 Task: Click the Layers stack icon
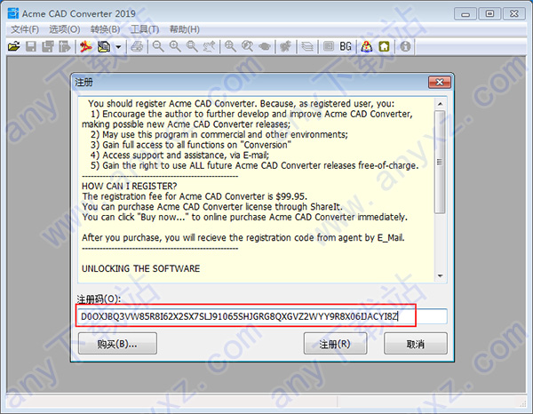coord(307,46)
